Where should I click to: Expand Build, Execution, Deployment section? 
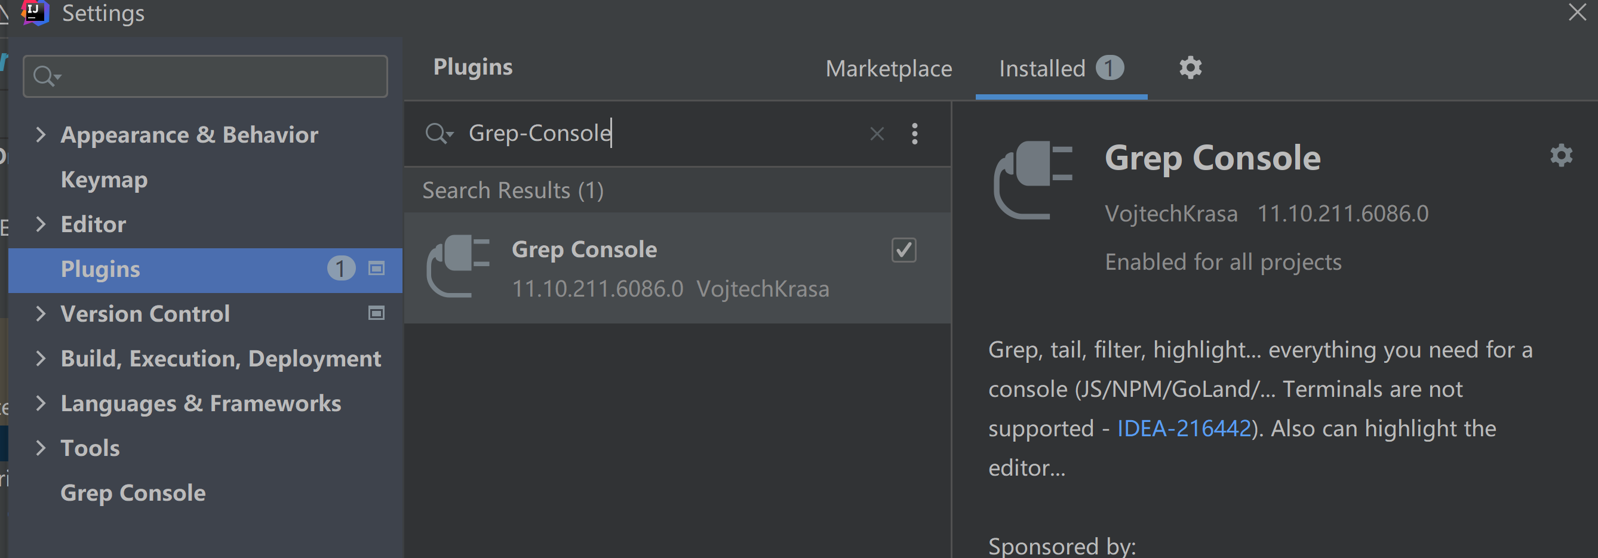coord(41,358)
